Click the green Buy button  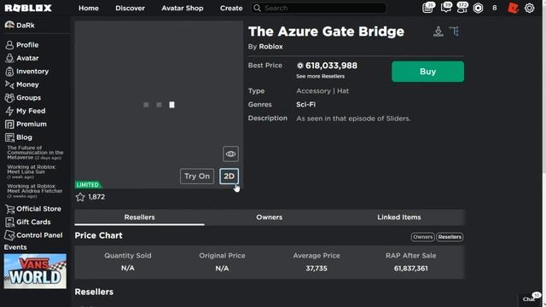[427, 72]
